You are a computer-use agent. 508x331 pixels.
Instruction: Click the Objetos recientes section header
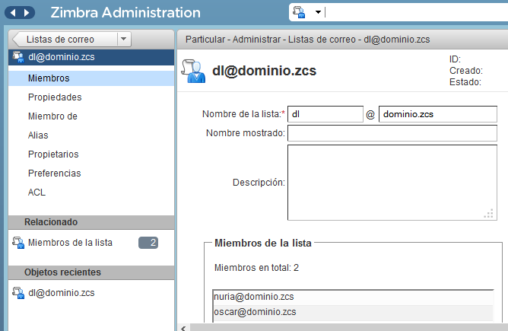point(91,272)
